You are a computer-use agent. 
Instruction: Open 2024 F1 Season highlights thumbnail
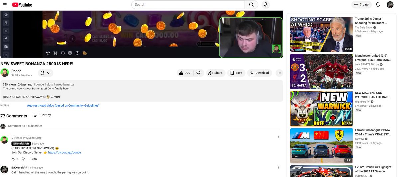click(322, 171)
